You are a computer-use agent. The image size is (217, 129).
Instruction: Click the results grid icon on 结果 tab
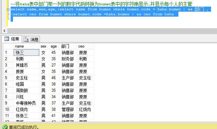(x=7, y=39)
